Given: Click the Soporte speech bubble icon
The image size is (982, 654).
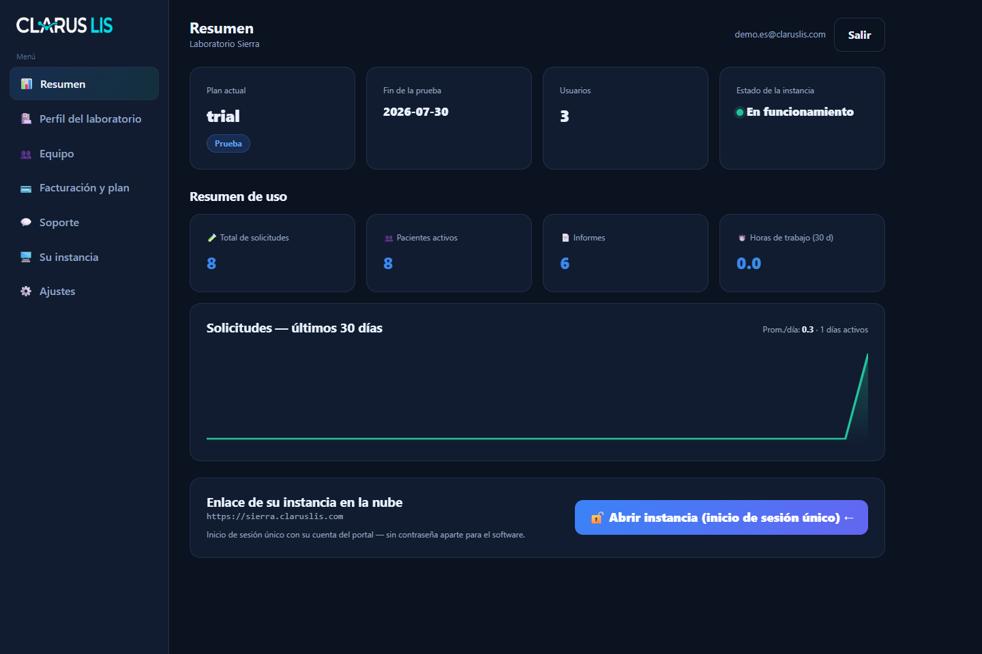Looking at the screenshot, I should [26, 222].
